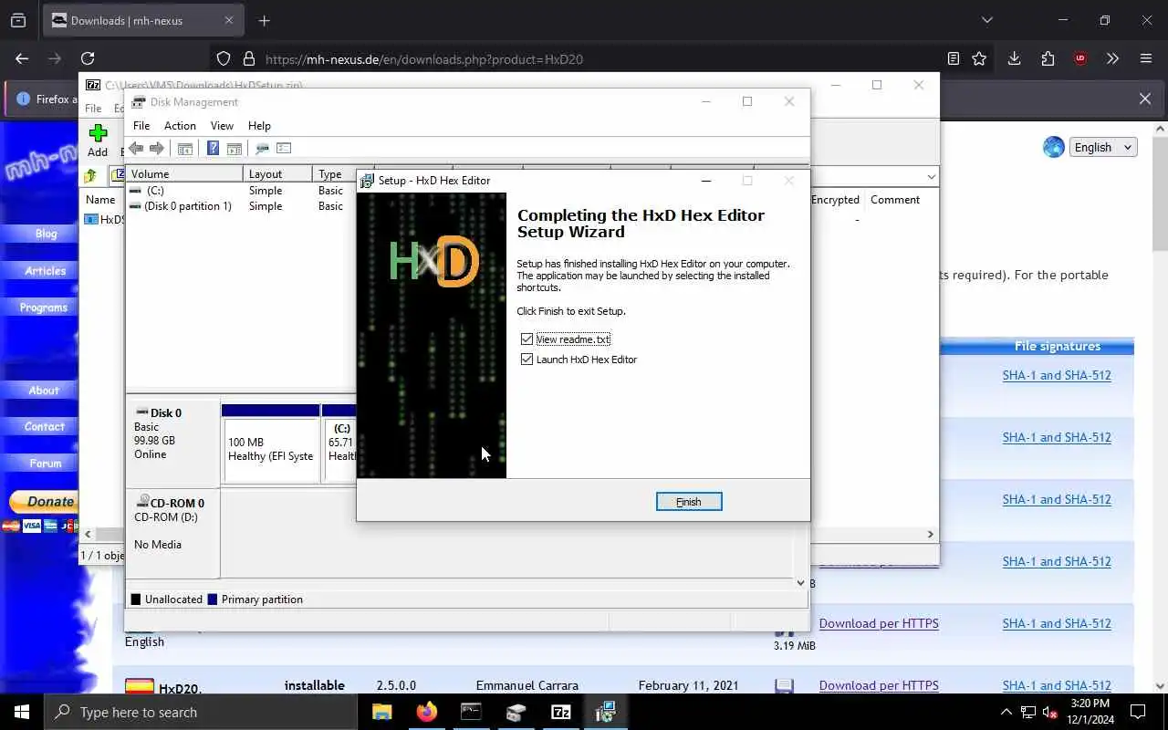Reload the page in Firefox
1168x730 pixels.
click(88, 58)
